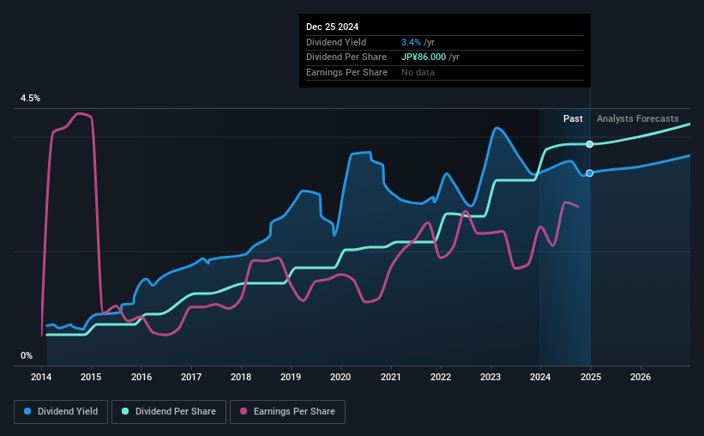Click the 2015 axis label
704x436 pixels.
click(x=91, y=377)
